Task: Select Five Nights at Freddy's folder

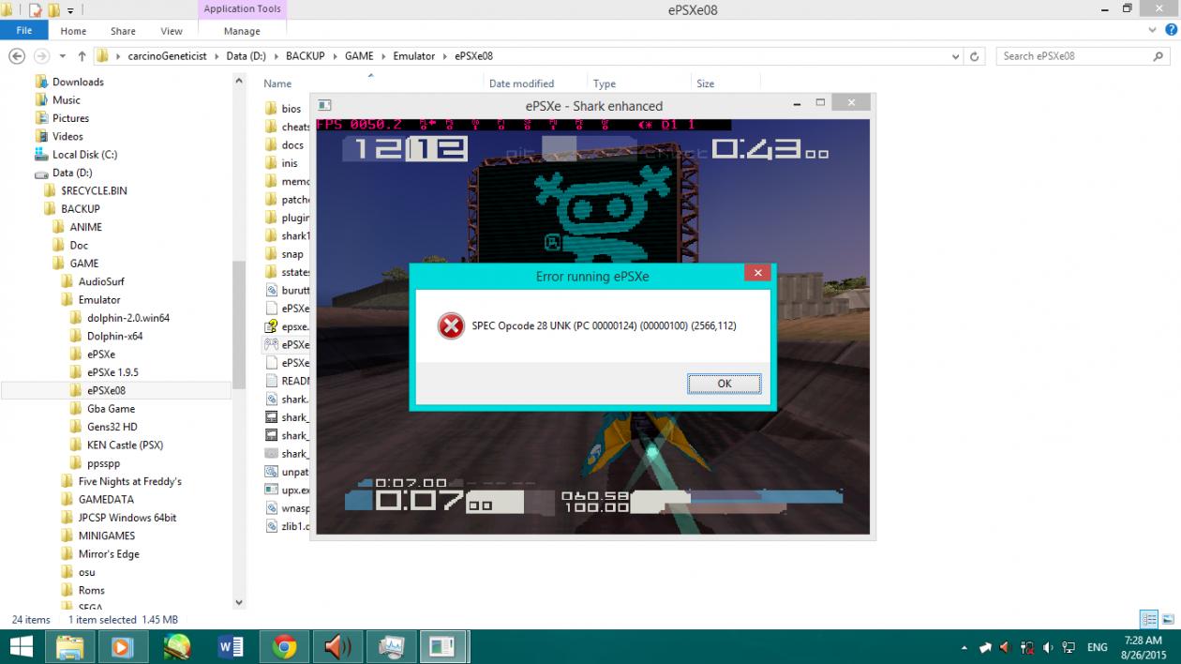Action: [x=129, y=481]
